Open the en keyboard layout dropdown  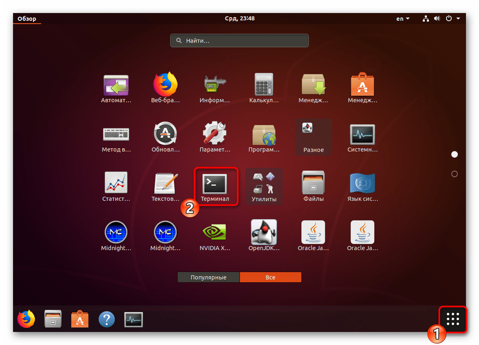[x=403, y=19]
